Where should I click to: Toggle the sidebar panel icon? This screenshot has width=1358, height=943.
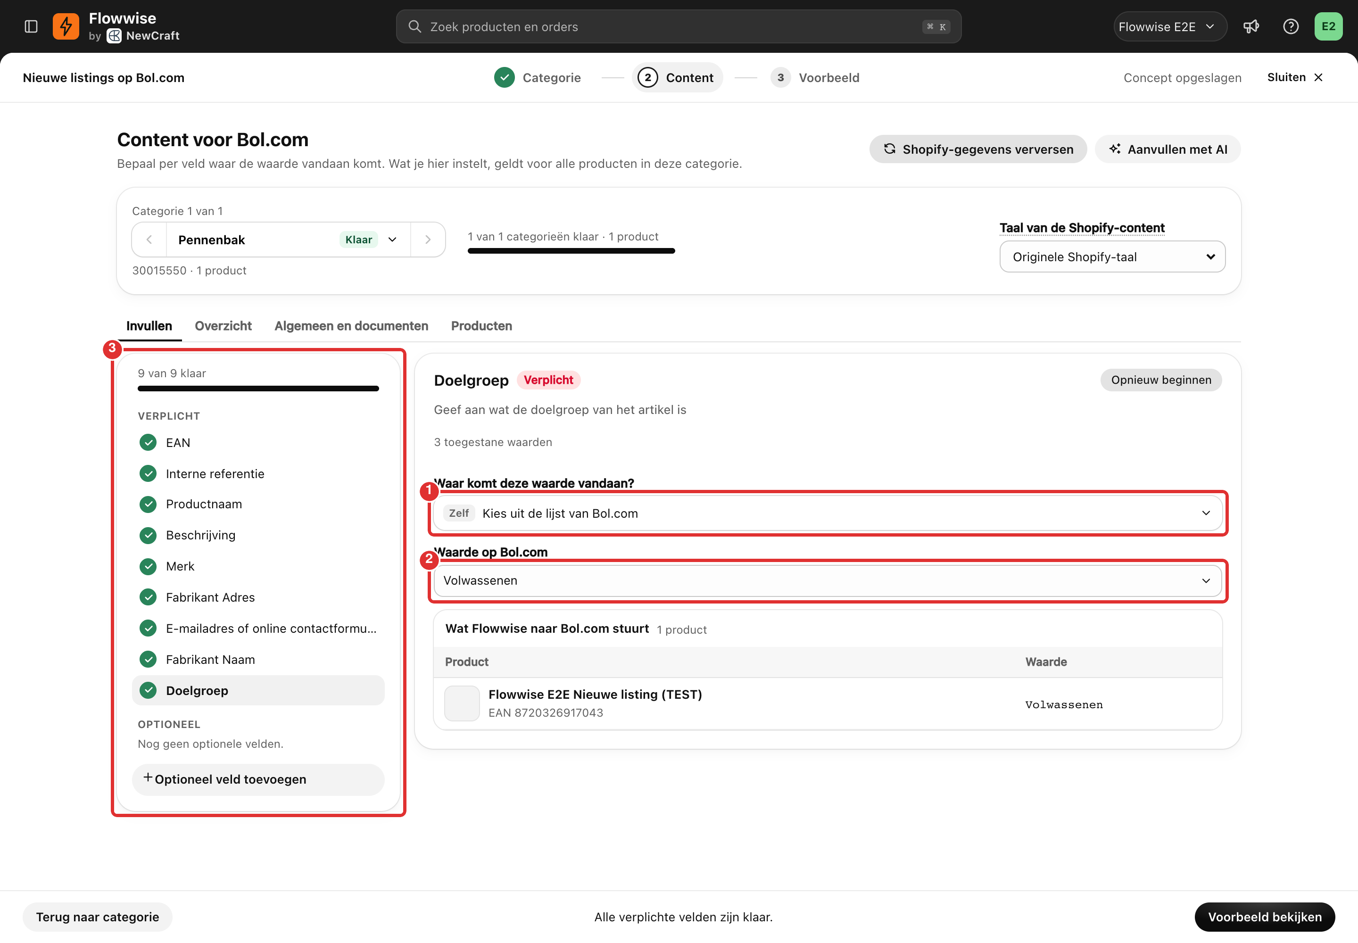pyautogui.click(x=31, y=26)
